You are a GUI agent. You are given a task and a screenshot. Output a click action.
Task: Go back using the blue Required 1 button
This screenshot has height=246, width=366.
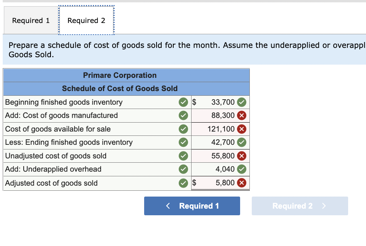[192, 206]
